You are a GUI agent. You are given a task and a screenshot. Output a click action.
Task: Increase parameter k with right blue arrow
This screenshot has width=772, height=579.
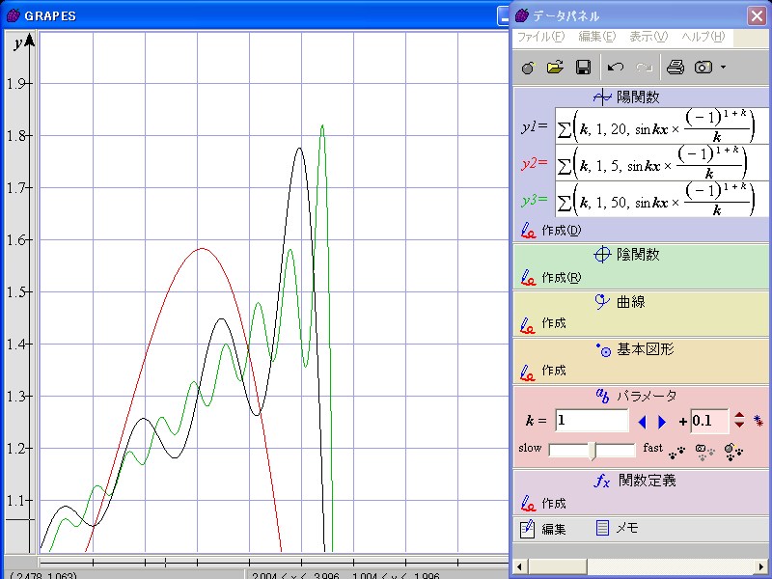coord(662,422)
